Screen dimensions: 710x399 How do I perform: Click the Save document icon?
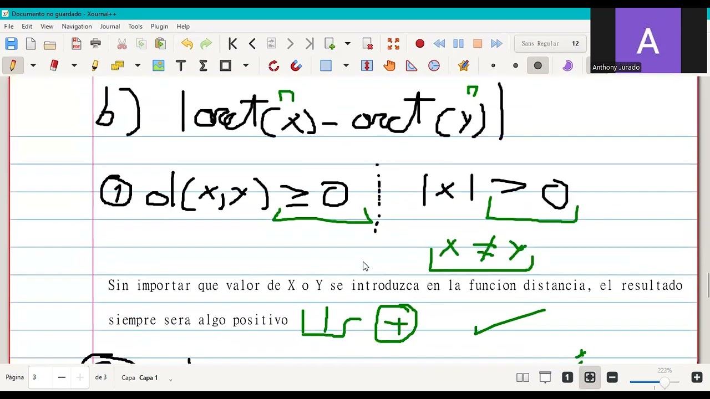(x=11, y=44)
